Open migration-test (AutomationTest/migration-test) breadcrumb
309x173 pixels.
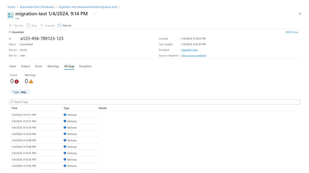(88, 7)
